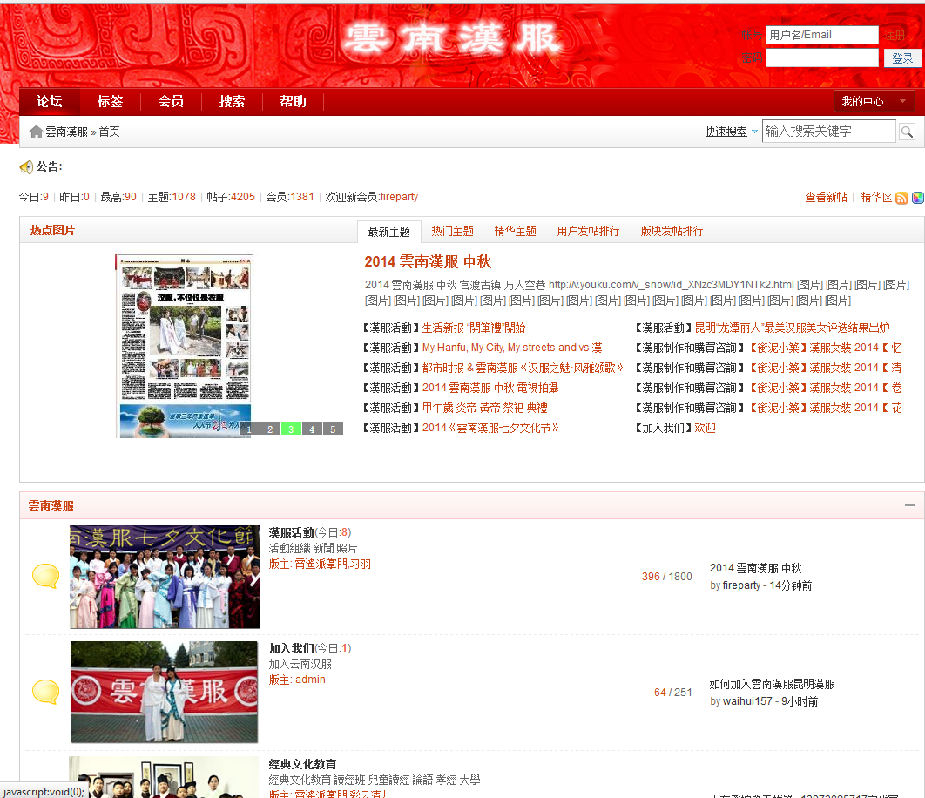The height and width of the screenshot is (798, 925).
Task: Open moderator admin profile link
Action: click(310, 680)
